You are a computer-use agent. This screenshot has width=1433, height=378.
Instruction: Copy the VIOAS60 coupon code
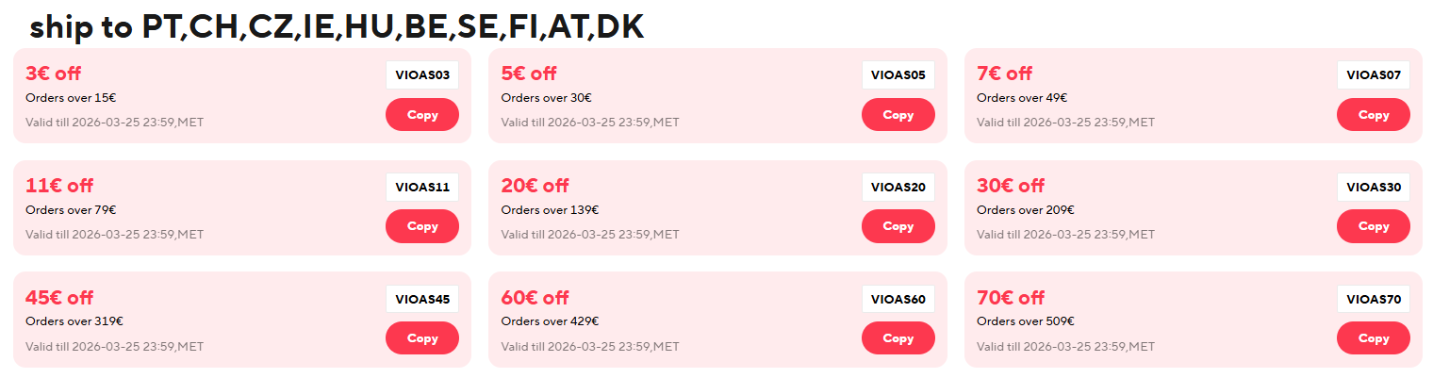[x=898, y=338]
